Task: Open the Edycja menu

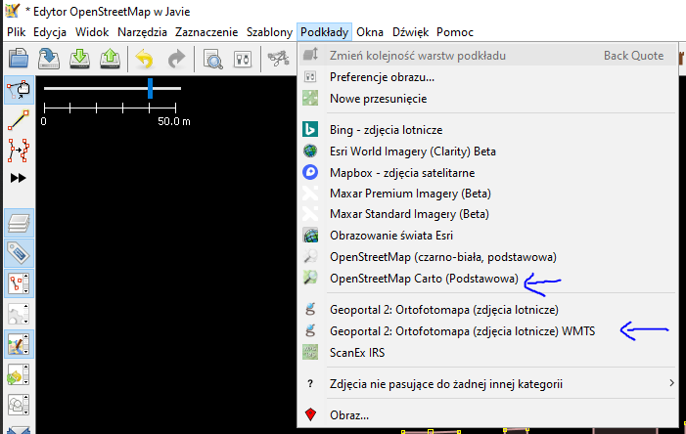Action: (x=50, y=32)
